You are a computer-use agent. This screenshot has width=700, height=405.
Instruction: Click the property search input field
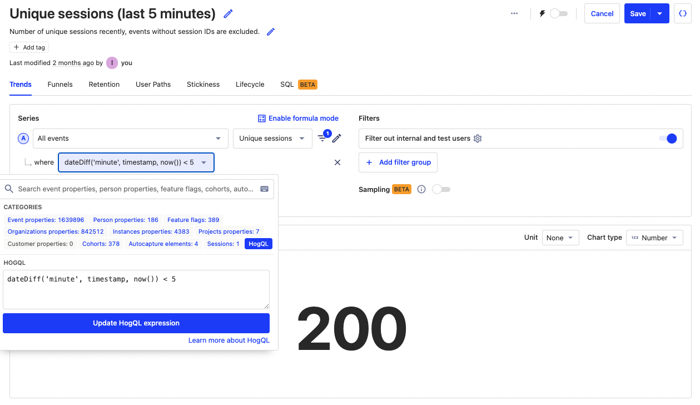click(x=136, y=189)
